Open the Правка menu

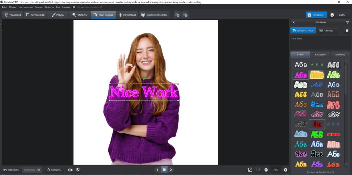pos(13,7)
